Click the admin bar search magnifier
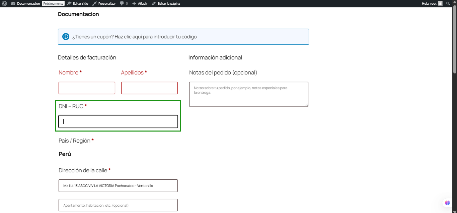This screenshot has height=213, width=457. coord(448,3)
